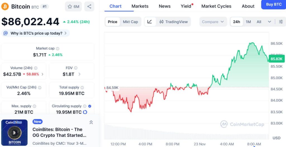The height and width of the screenshot is (147, 286).
Task: Open the Markets tab
Action: pos(140,6)
